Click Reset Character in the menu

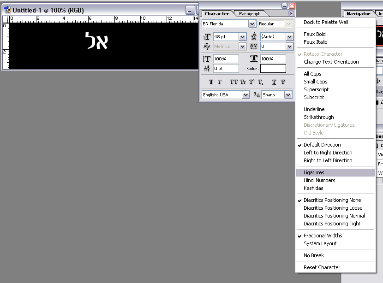(322, 267)
